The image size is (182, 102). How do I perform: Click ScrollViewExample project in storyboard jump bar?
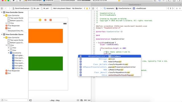(21, 8)
